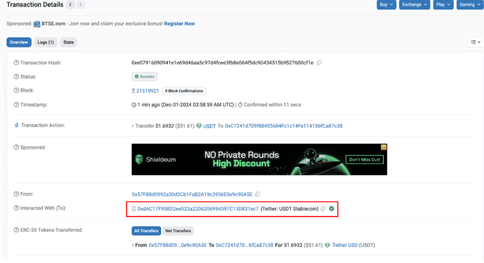Copy the transaction hash to clipboard
Viewport: 484px width, 263px height.
pyautogui.click(x=319, y=62)
